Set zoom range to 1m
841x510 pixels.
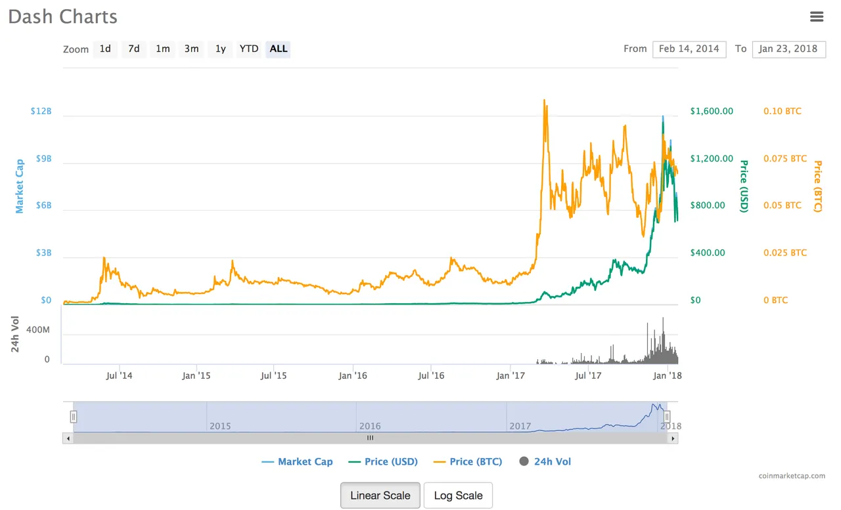tap(163, 49)
